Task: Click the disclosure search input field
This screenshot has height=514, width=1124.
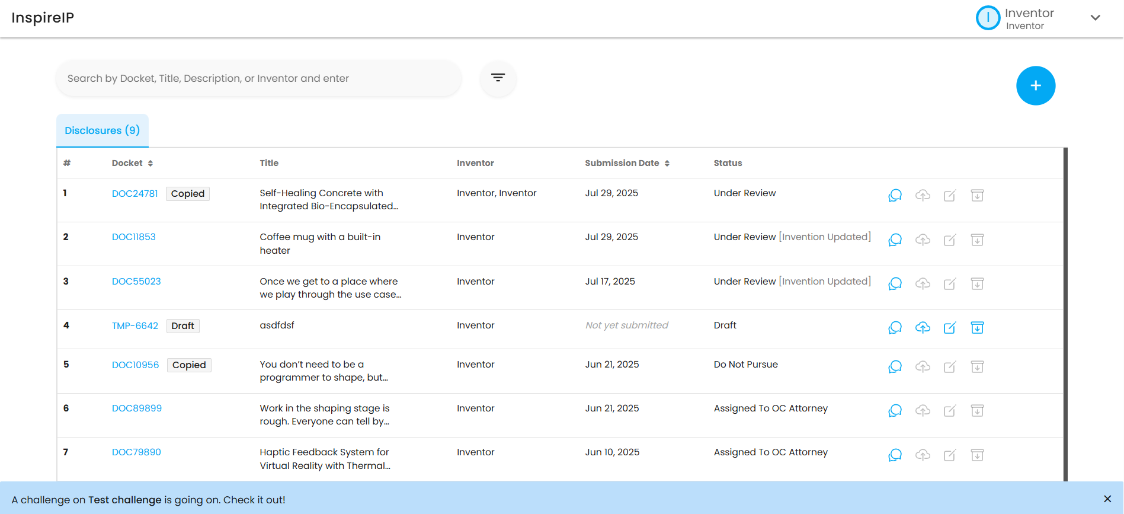Action: (258, 78)
